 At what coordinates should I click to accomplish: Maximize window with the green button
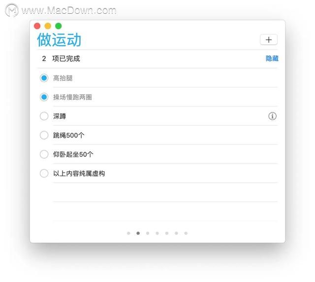59,26
